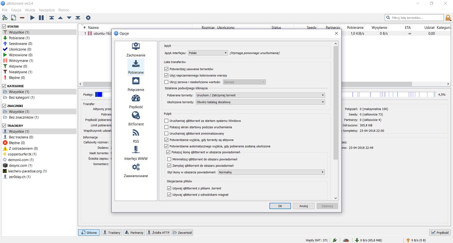
Task: Open BitTorrent options section
Action: pyautogui.click(x=136, y=119)
